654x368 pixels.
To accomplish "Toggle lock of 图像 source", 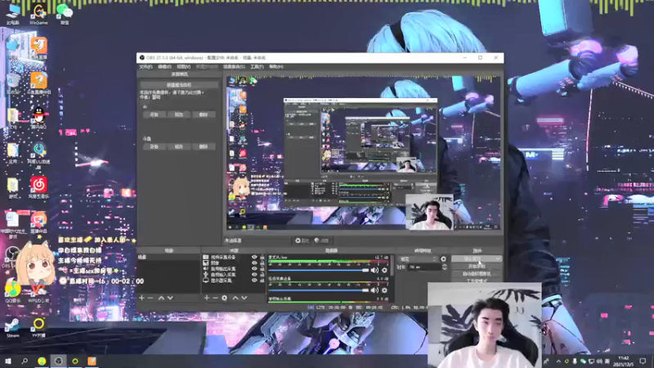I will coord(262,263).
